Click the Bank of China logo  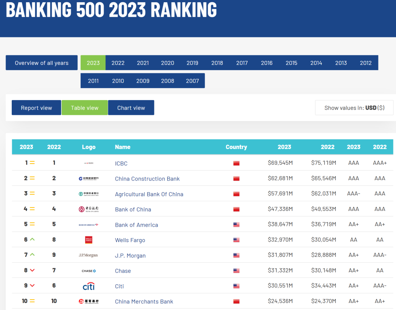[89, 209]
